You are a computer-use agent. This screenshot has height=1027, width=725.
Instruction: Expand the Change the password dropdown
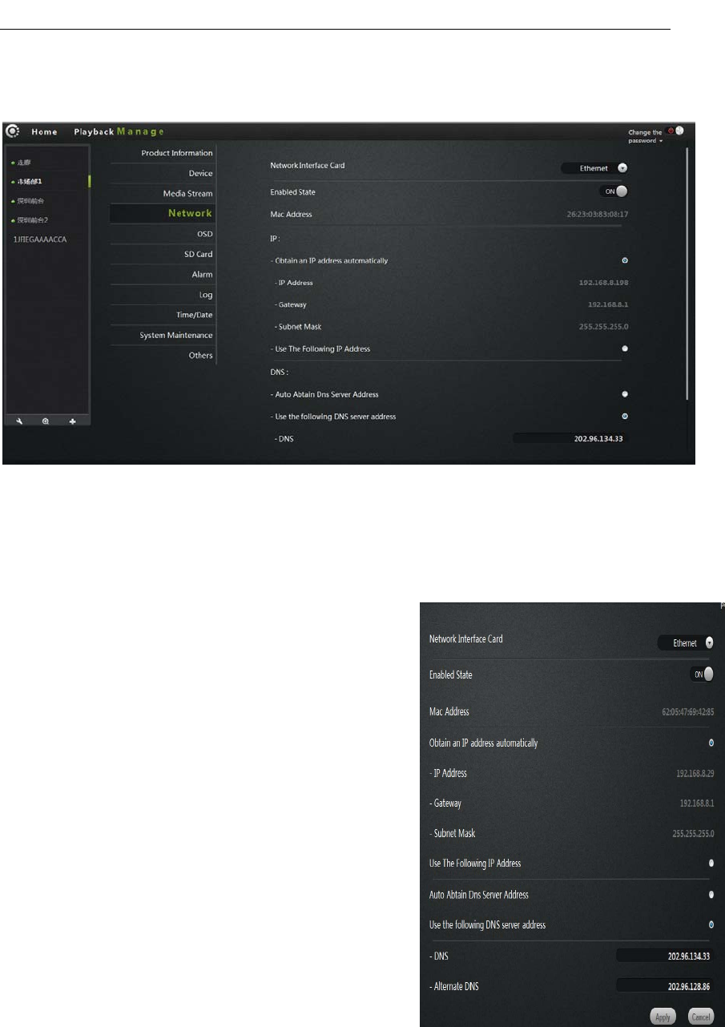coord(646,136)
